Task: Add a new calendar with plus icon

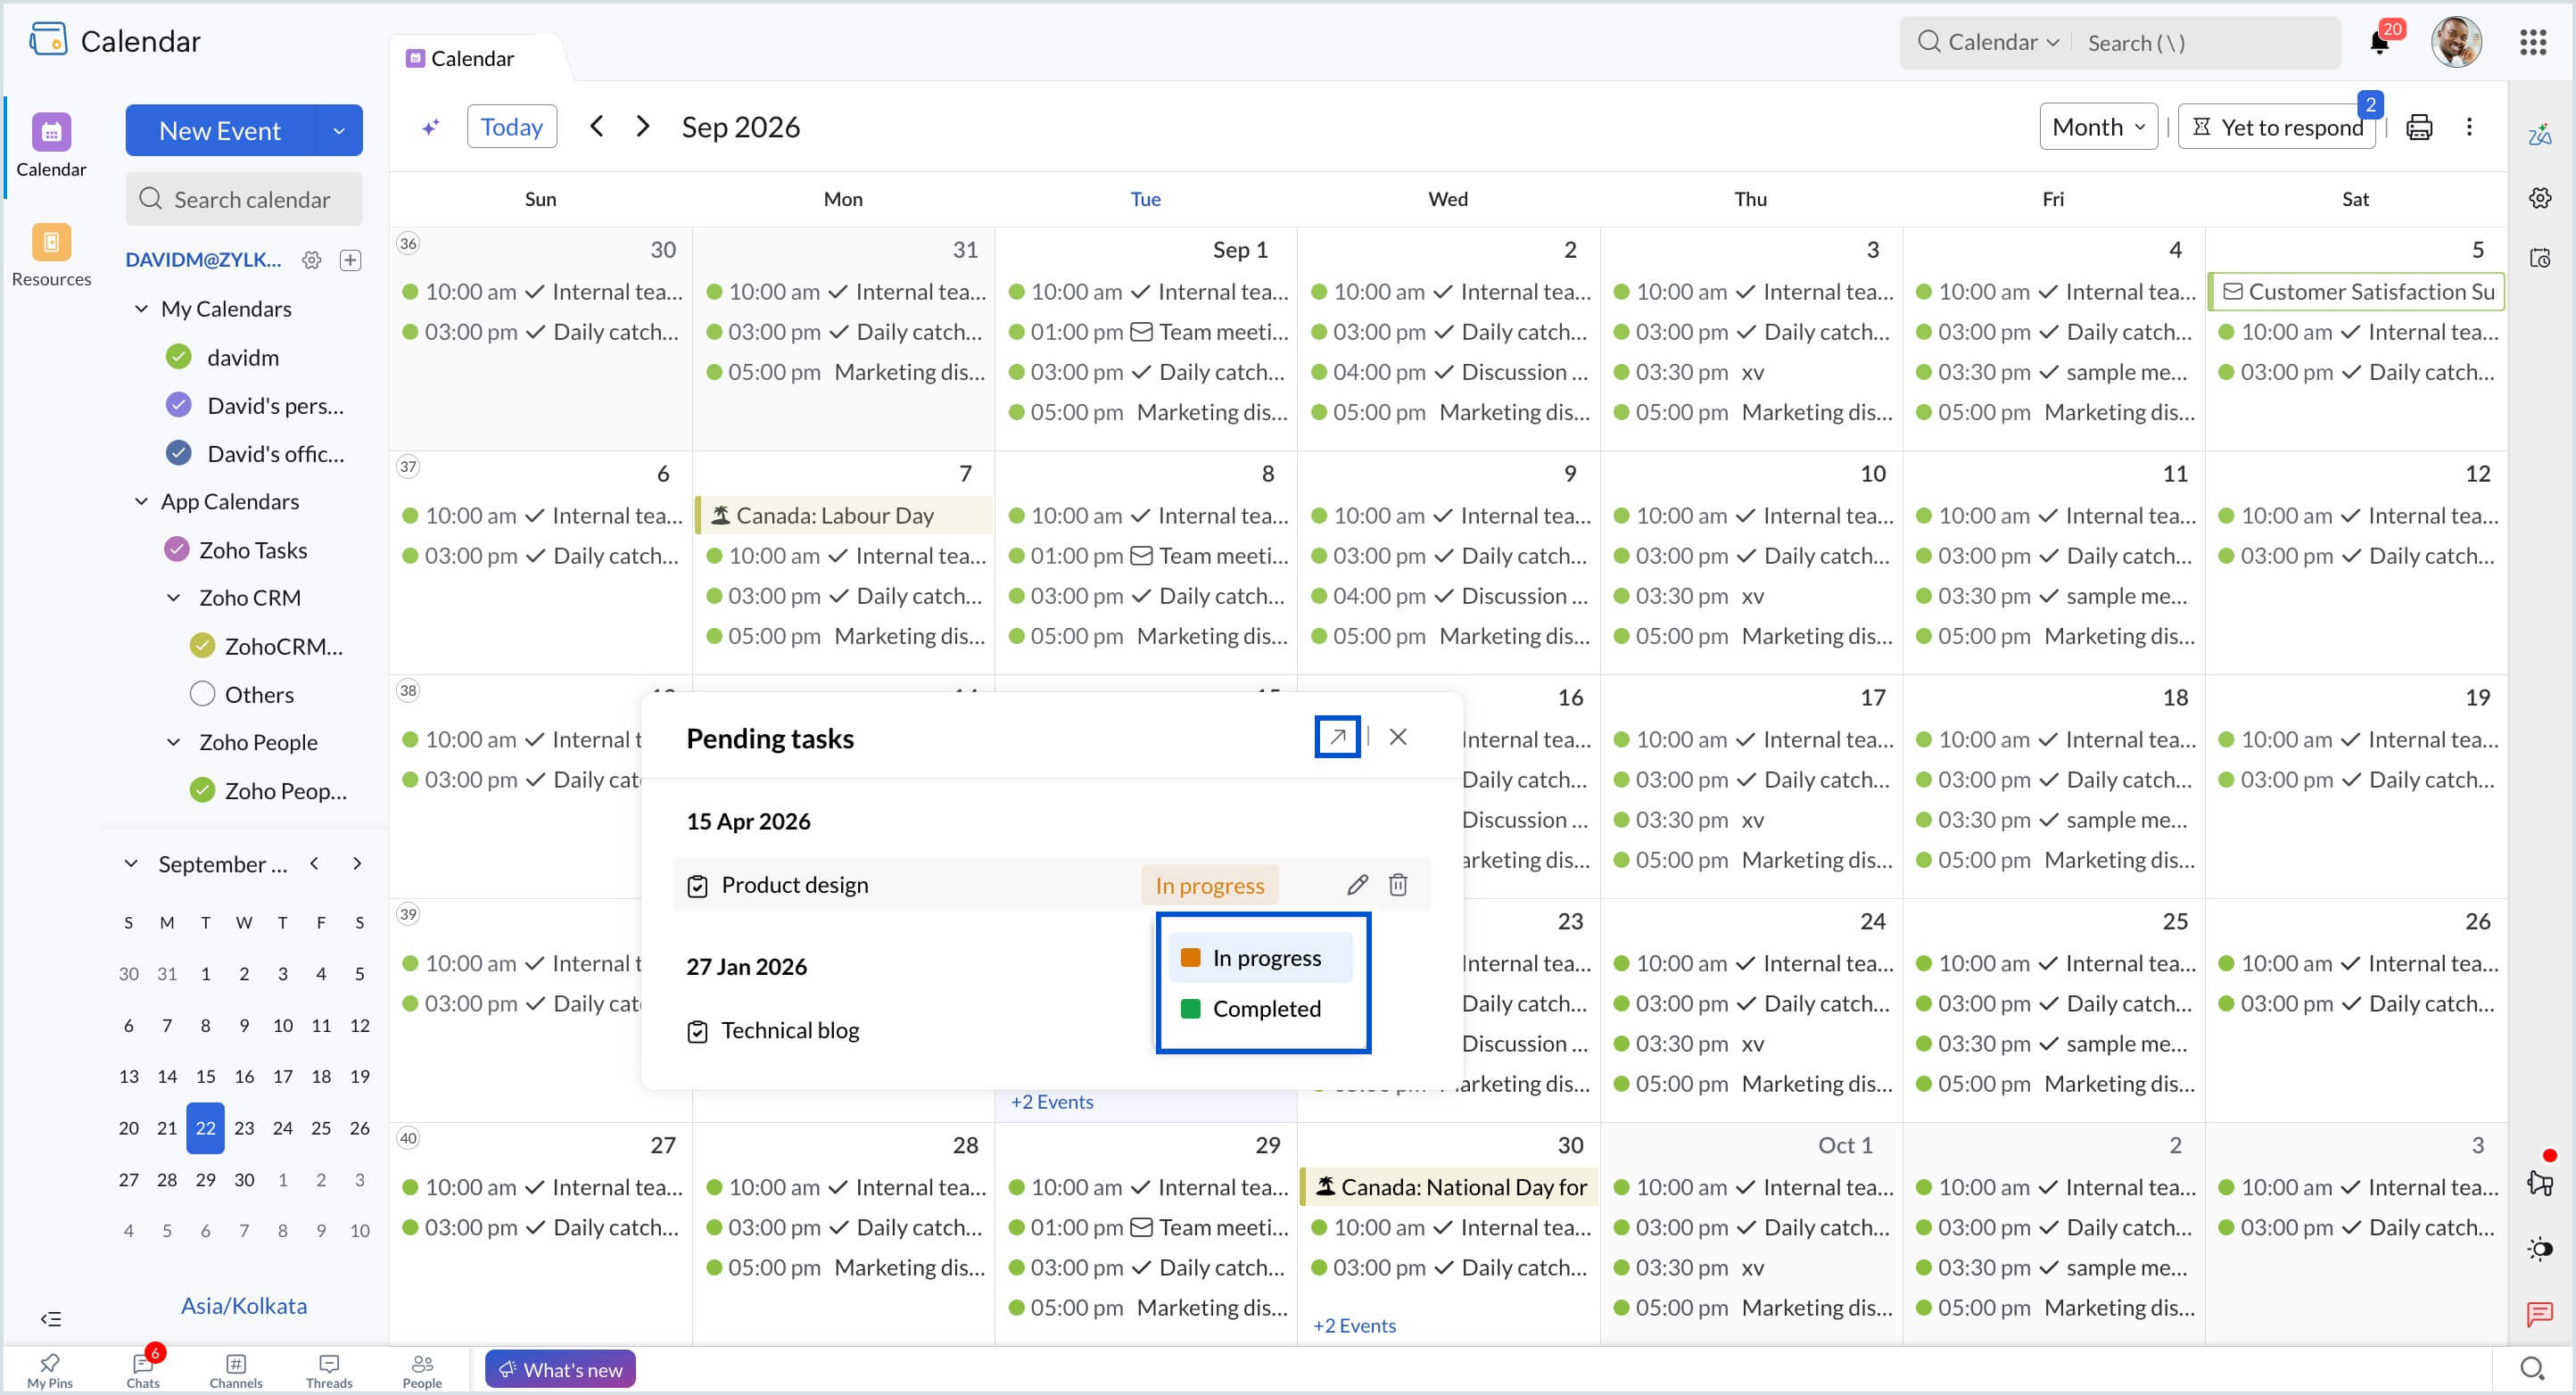Action: 350,260
